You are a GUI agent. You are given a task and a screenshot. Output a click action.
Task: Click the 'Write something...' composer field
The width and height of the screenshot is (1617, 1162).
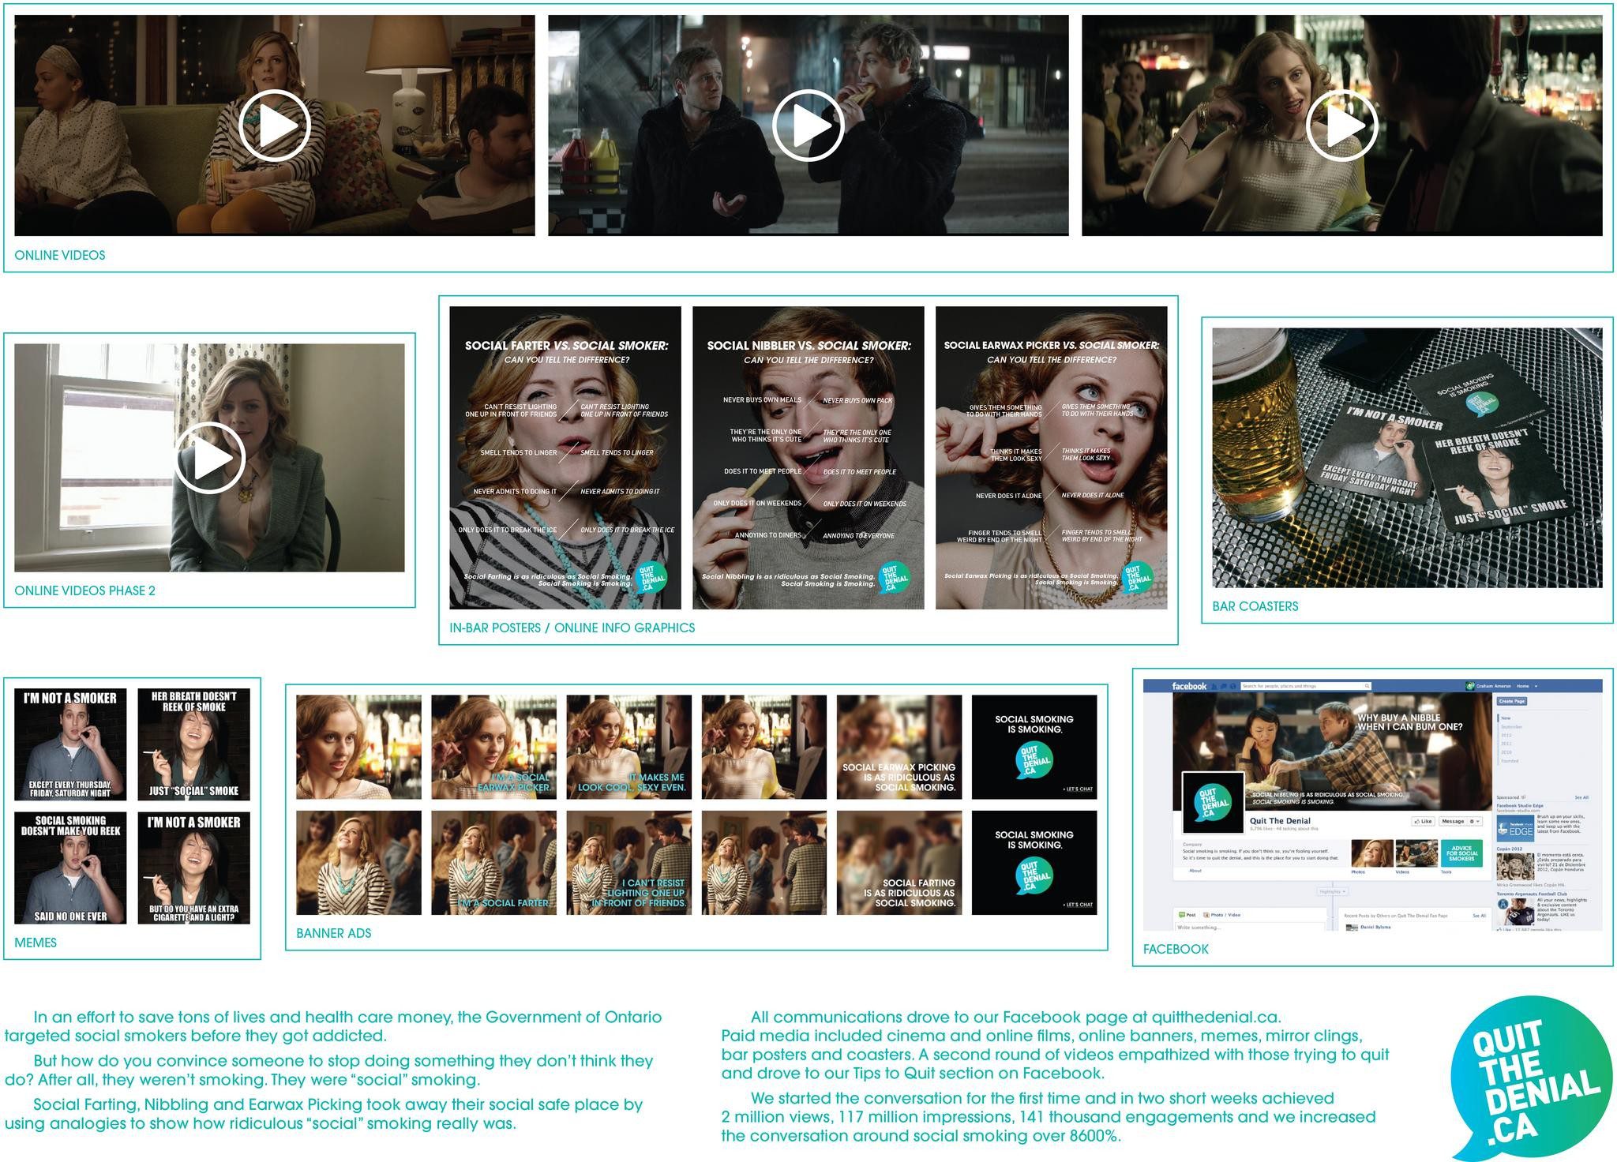click(x=1250, y=927)
